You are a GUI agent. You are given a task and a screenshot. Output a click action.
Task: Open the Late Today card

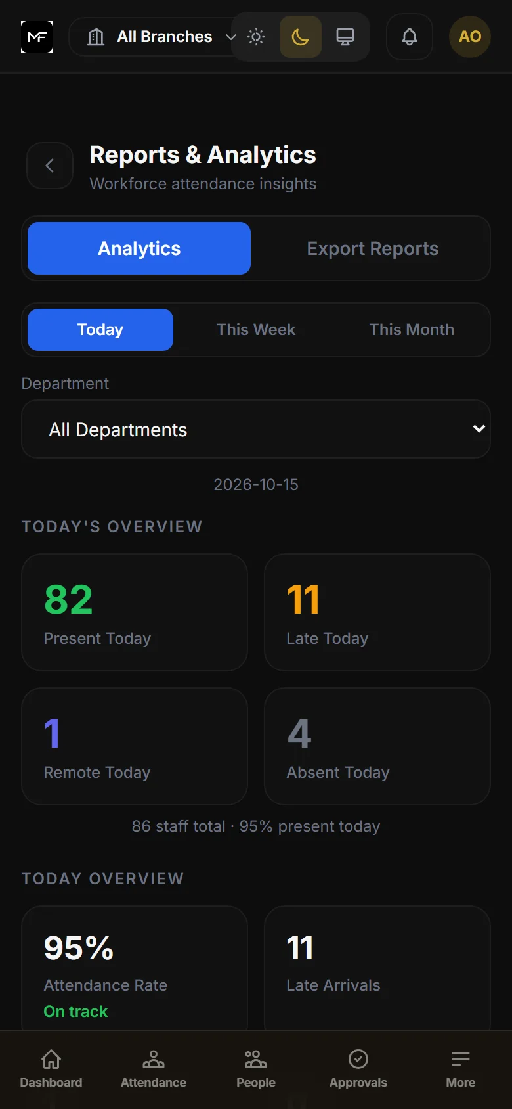tap(377, 612)
